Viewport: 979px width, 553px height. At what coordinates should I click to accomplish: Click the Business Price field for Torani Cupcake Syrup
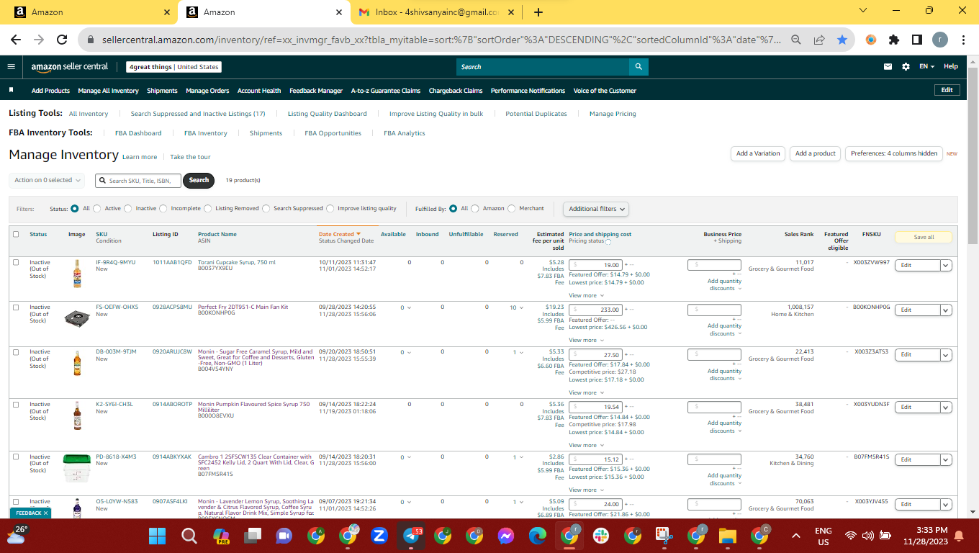tap(714, 265)
